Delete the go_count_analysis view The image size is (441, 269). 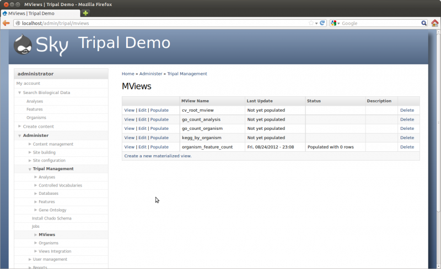407,119
